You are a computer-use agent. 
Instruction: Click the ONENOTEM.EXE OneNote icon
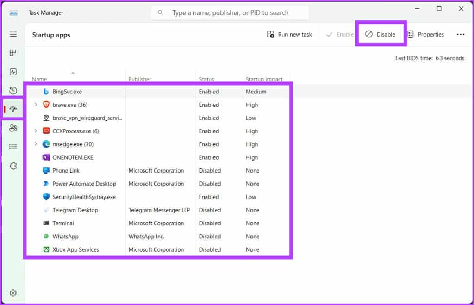pyautogui.click(x=46, y=157)
